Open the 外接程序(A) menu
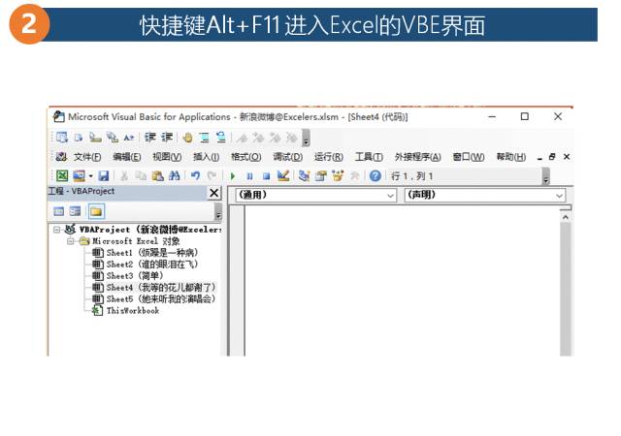 [418, 157]
